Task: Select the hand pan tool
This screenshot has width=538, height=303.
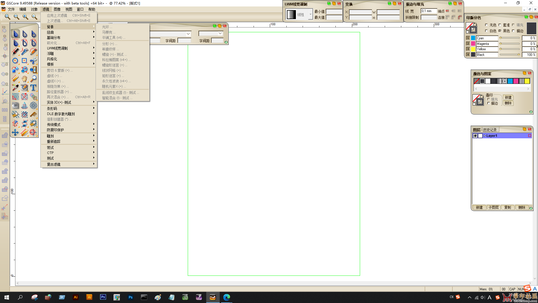Action: click(24, 79)
